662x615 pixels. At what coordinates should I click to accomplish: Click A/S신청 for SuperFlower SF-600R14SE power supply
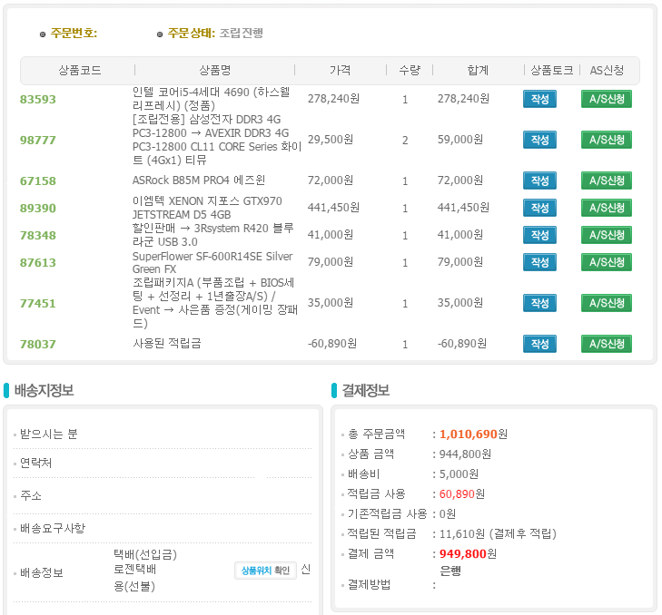point(606,262)
